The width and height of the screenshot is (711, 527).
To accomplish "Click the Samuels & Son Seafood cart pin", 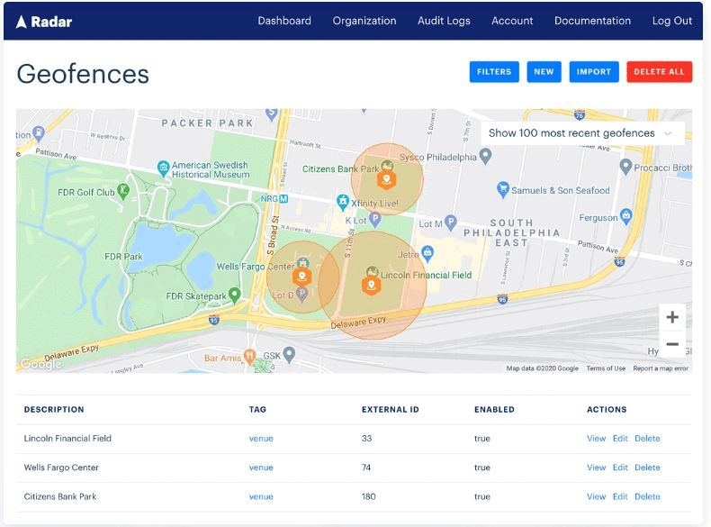I will coord(502,189).
